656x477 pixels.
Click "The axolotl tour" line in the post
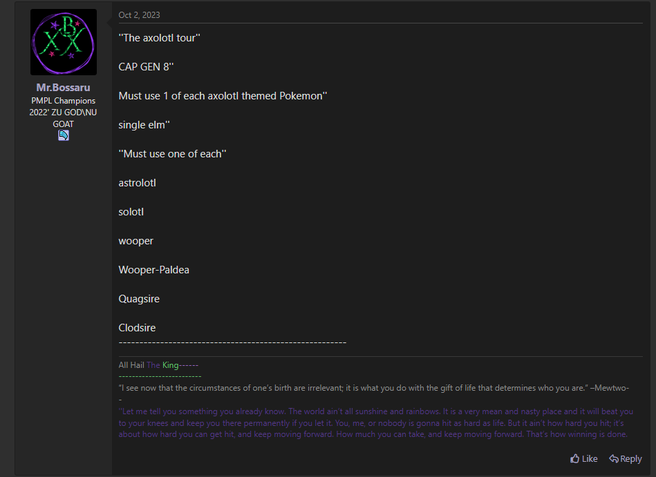tap(160, 38)
